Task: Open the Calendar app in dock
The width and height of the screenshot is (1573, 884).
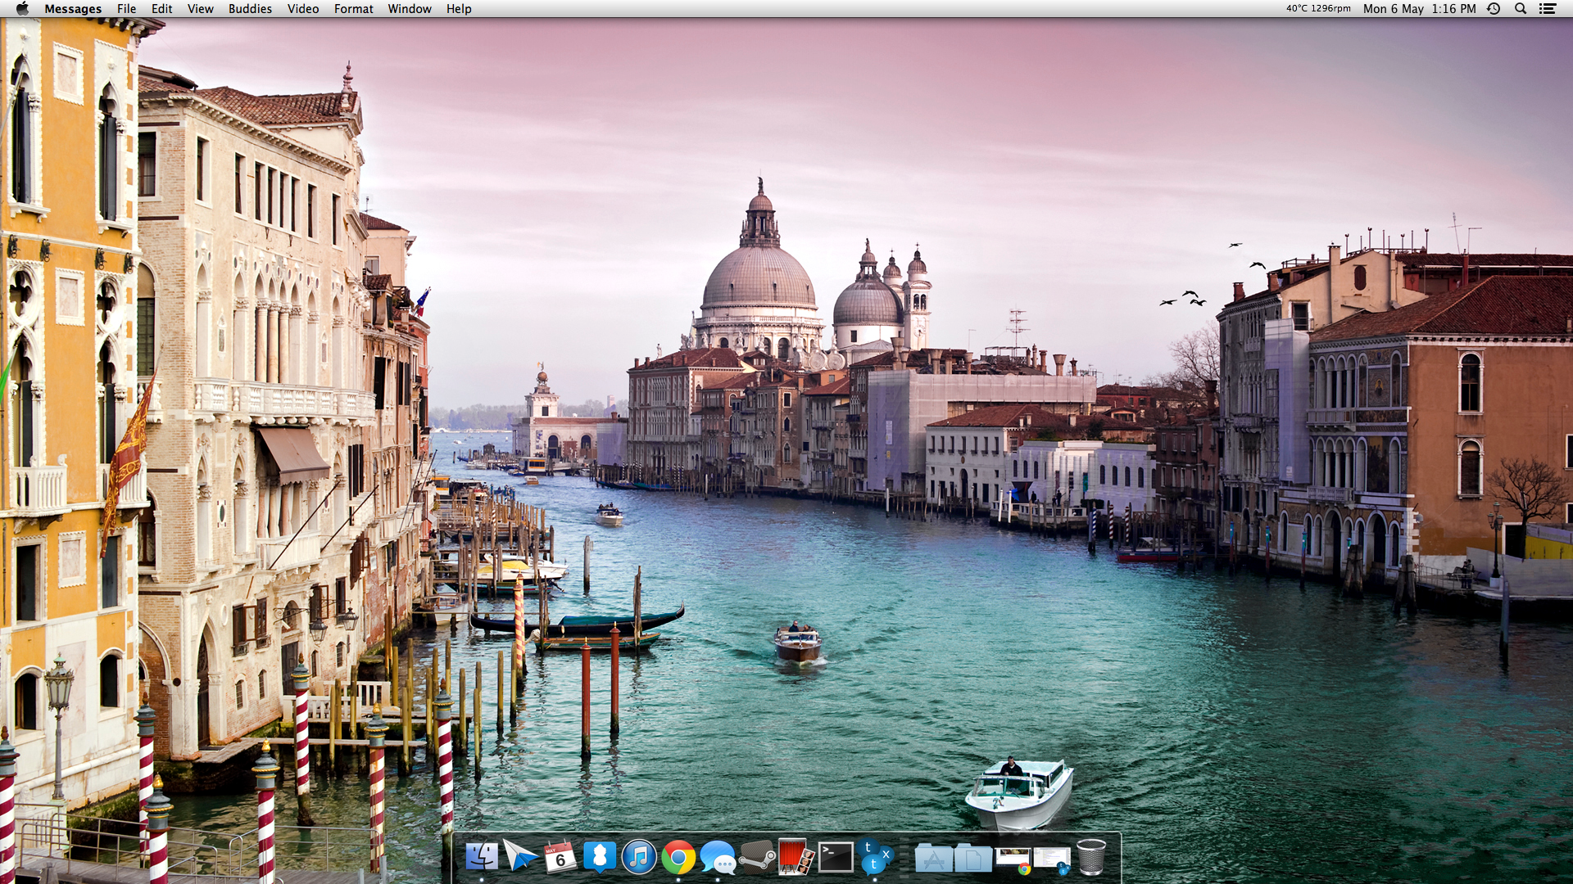Action: click(x=560, y=857)
